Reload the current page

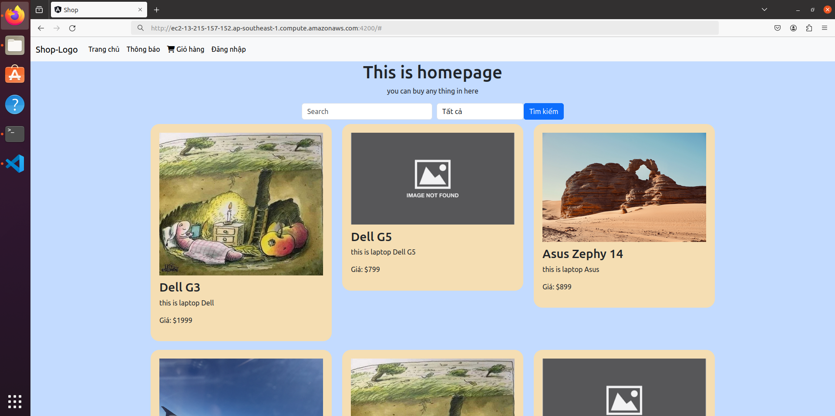[72, 28]
